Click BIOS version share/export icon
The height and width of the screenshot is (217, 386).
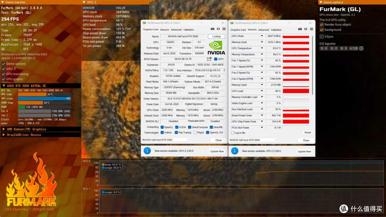click(209, 59)
